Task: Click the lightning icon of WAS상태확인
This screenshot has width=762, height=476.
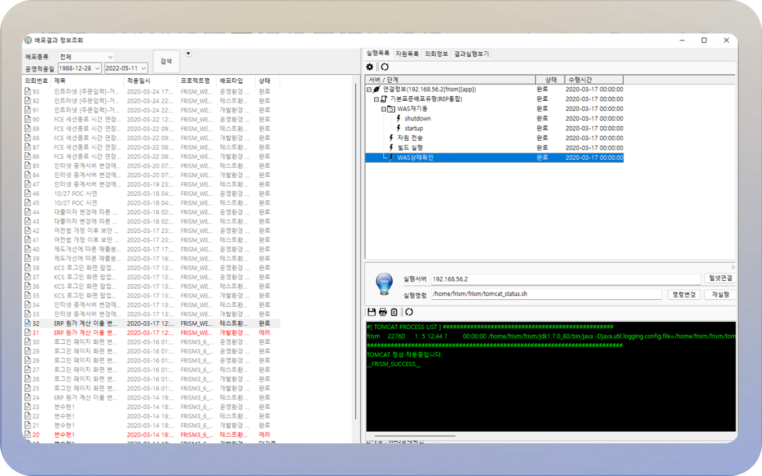Action: 391,158
